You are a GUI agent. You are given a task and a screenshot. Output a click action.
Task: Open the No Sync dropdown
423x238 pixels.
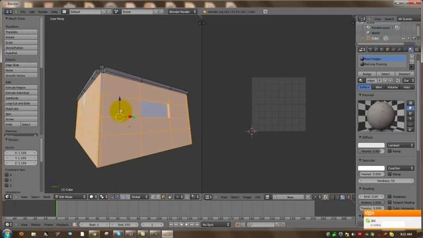[216, 225]
